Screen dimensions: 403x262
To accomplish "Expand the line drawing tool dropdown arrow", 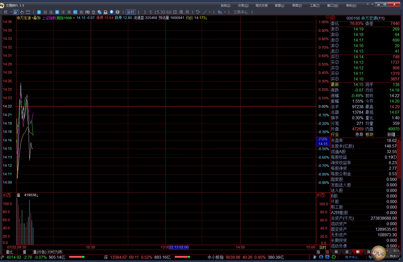I will coord(210,12).
